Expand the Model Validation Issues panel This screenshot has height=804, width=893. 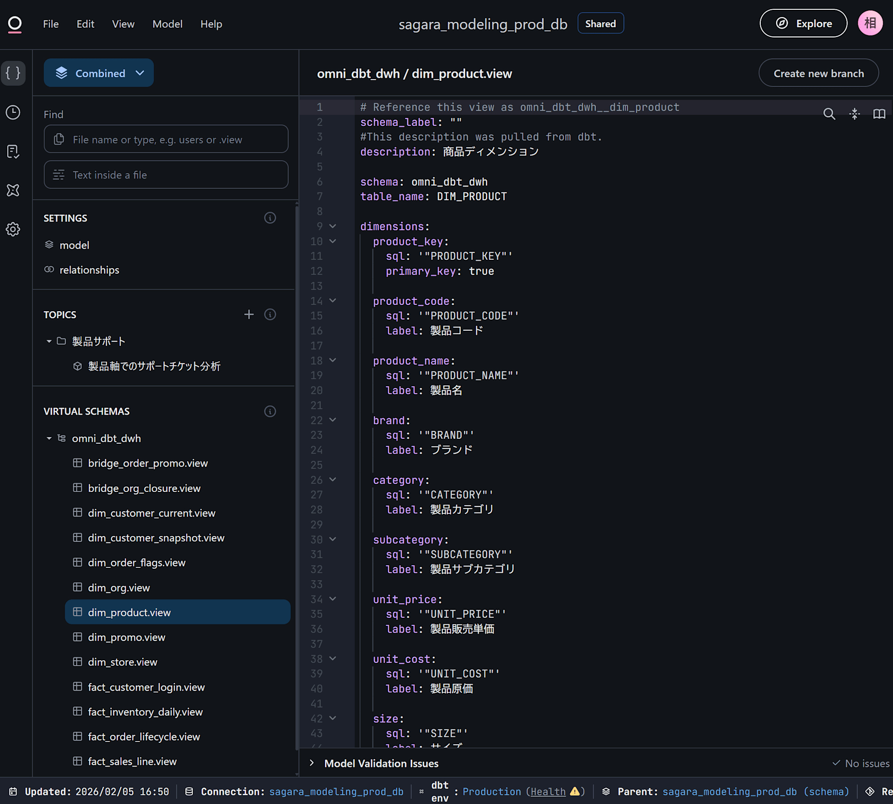[x=312, y=763]
